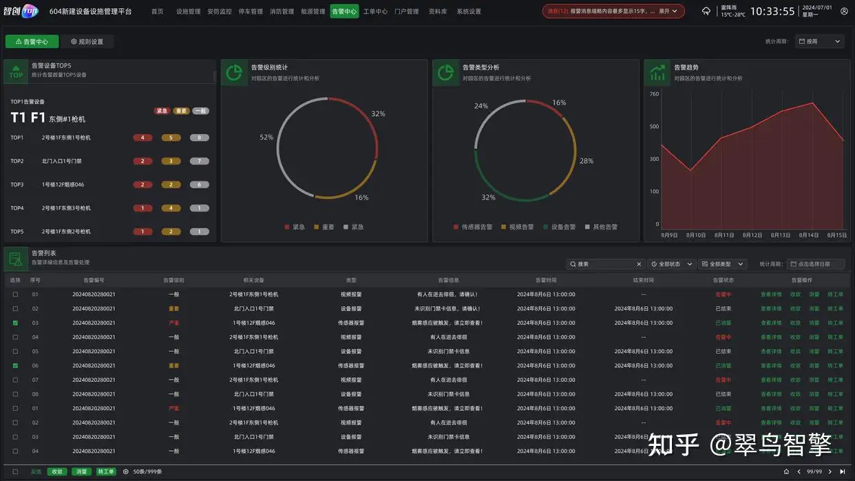Click the clock icon in 全部状态 filter
Image resolution: width=855 pixels, height=481 pixels.
[x=654, y=264]
